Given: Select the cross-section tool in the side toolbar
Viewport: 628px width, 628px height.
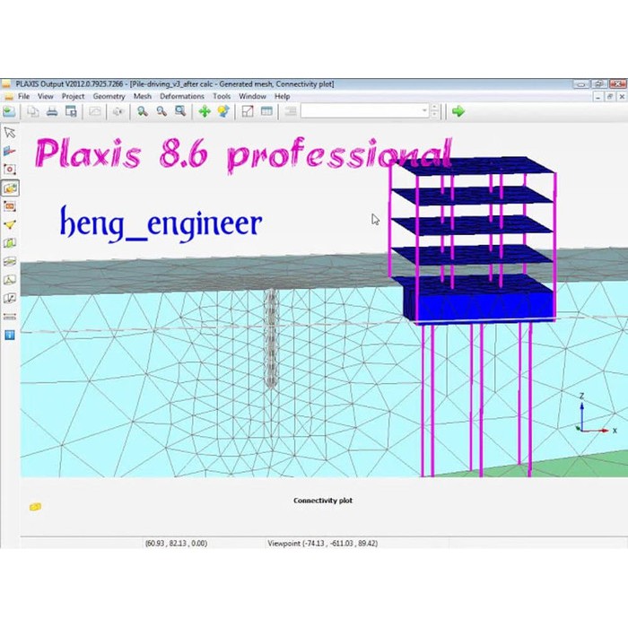Looking at the screenshot, I should point(10,151).
